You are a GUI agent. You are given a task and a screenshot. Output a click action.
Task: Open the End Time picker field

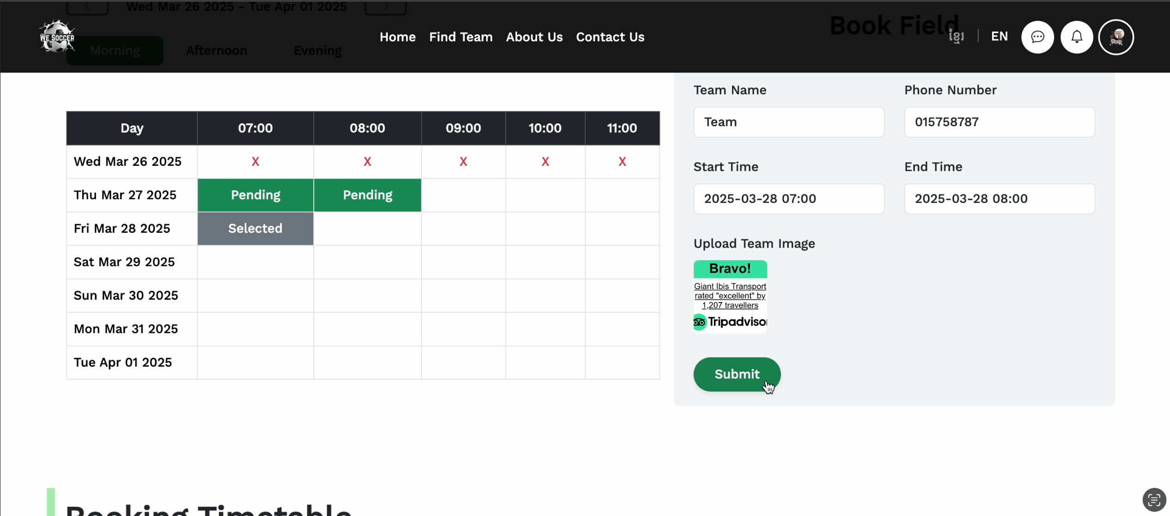pyautogui.click(x=999, y=199)
